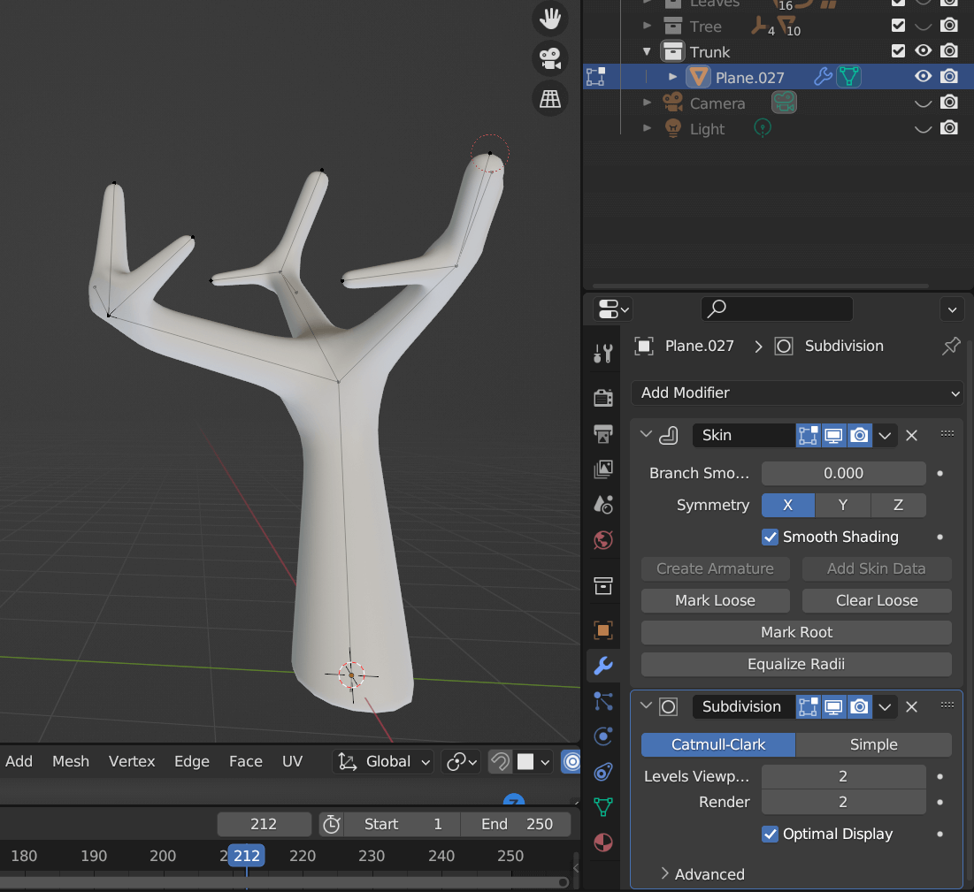Open the UV menu
The image size is (974, 892).
293,761
